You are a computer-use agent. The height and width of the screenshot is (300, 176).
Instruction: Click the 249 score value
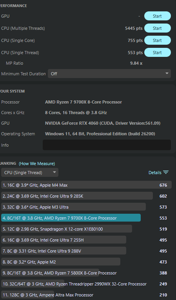point(163,284)
